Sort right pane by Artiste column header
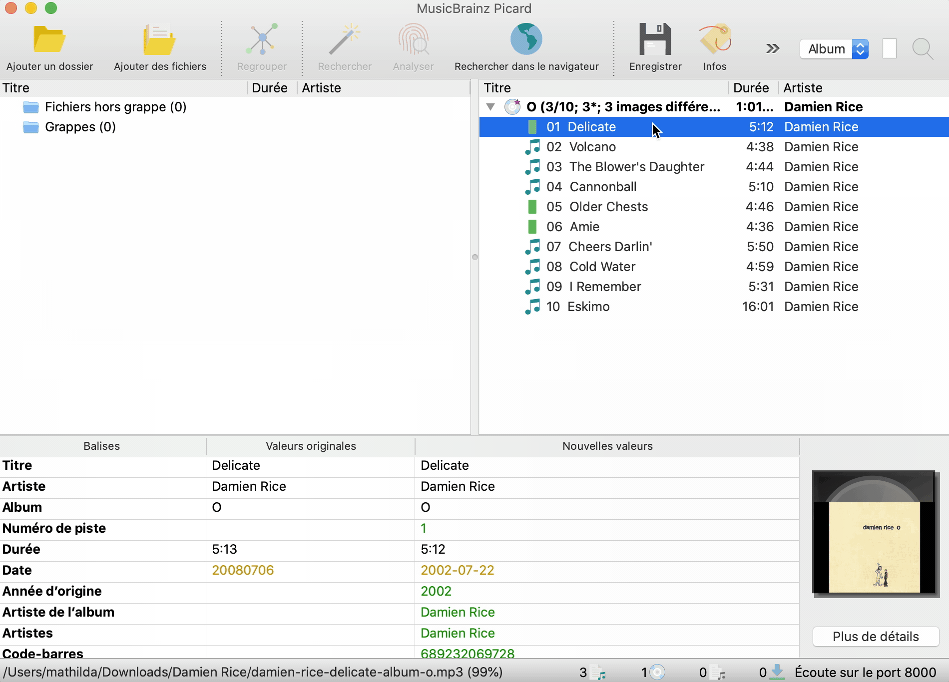The width and height of the screenshot is (949, 682). pos(864,88)
